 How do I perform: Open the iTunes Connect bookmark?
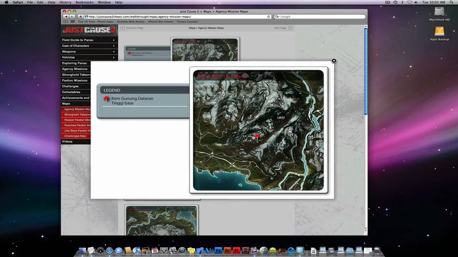click(187, 21)
